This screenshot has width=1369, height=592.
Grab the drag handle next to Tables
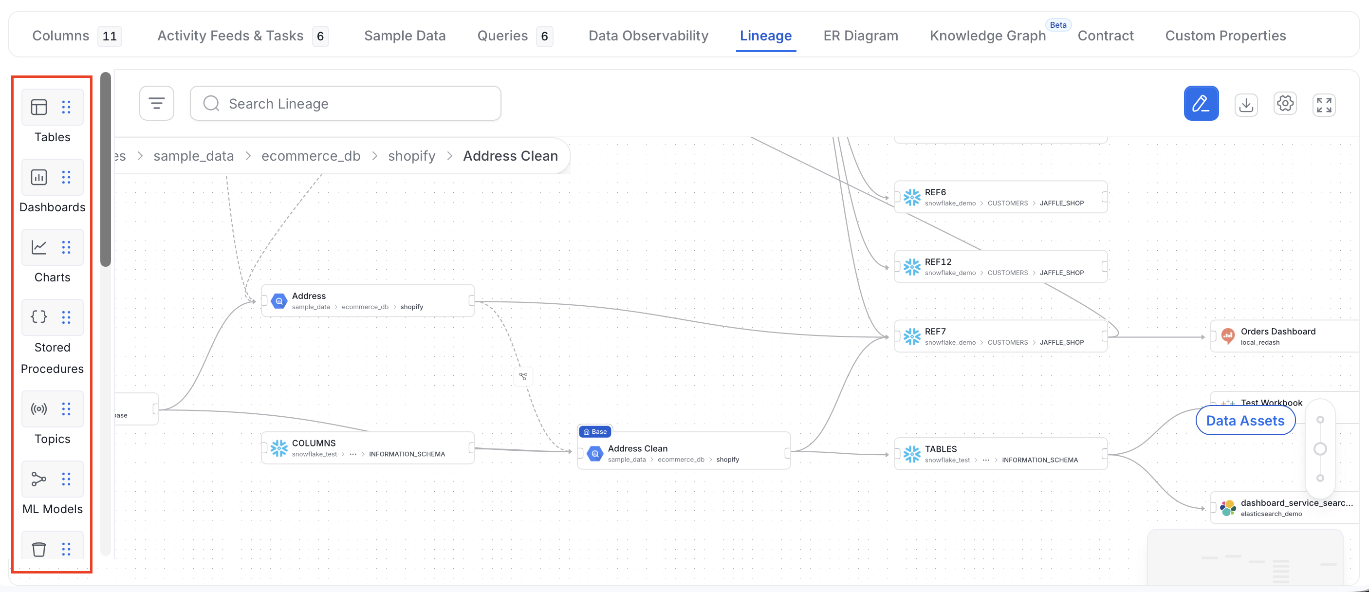pos(66,107)
